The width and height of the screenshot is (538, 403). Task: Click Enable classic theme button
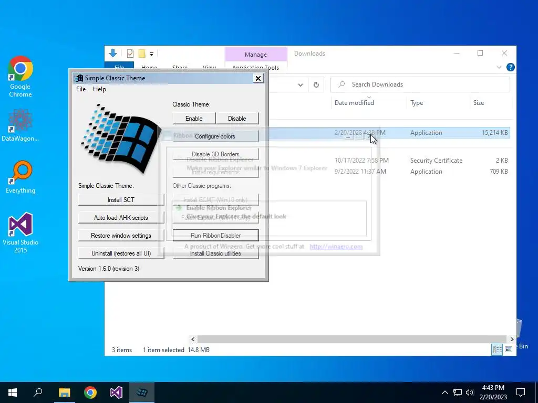[194, 118]
